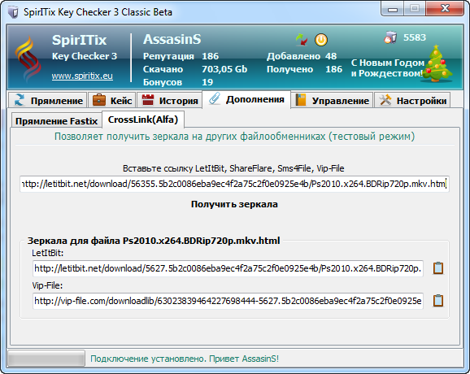The height and width of the screenshot is (374, 470).
Task: Click the SpirITix flame logo
Action: [x=28, y=59]
